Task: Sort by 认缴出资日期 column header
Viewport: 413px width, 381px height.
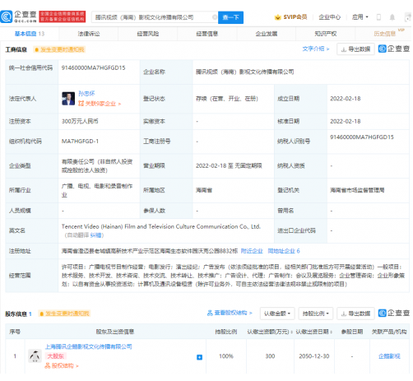Action: (314, 332)
